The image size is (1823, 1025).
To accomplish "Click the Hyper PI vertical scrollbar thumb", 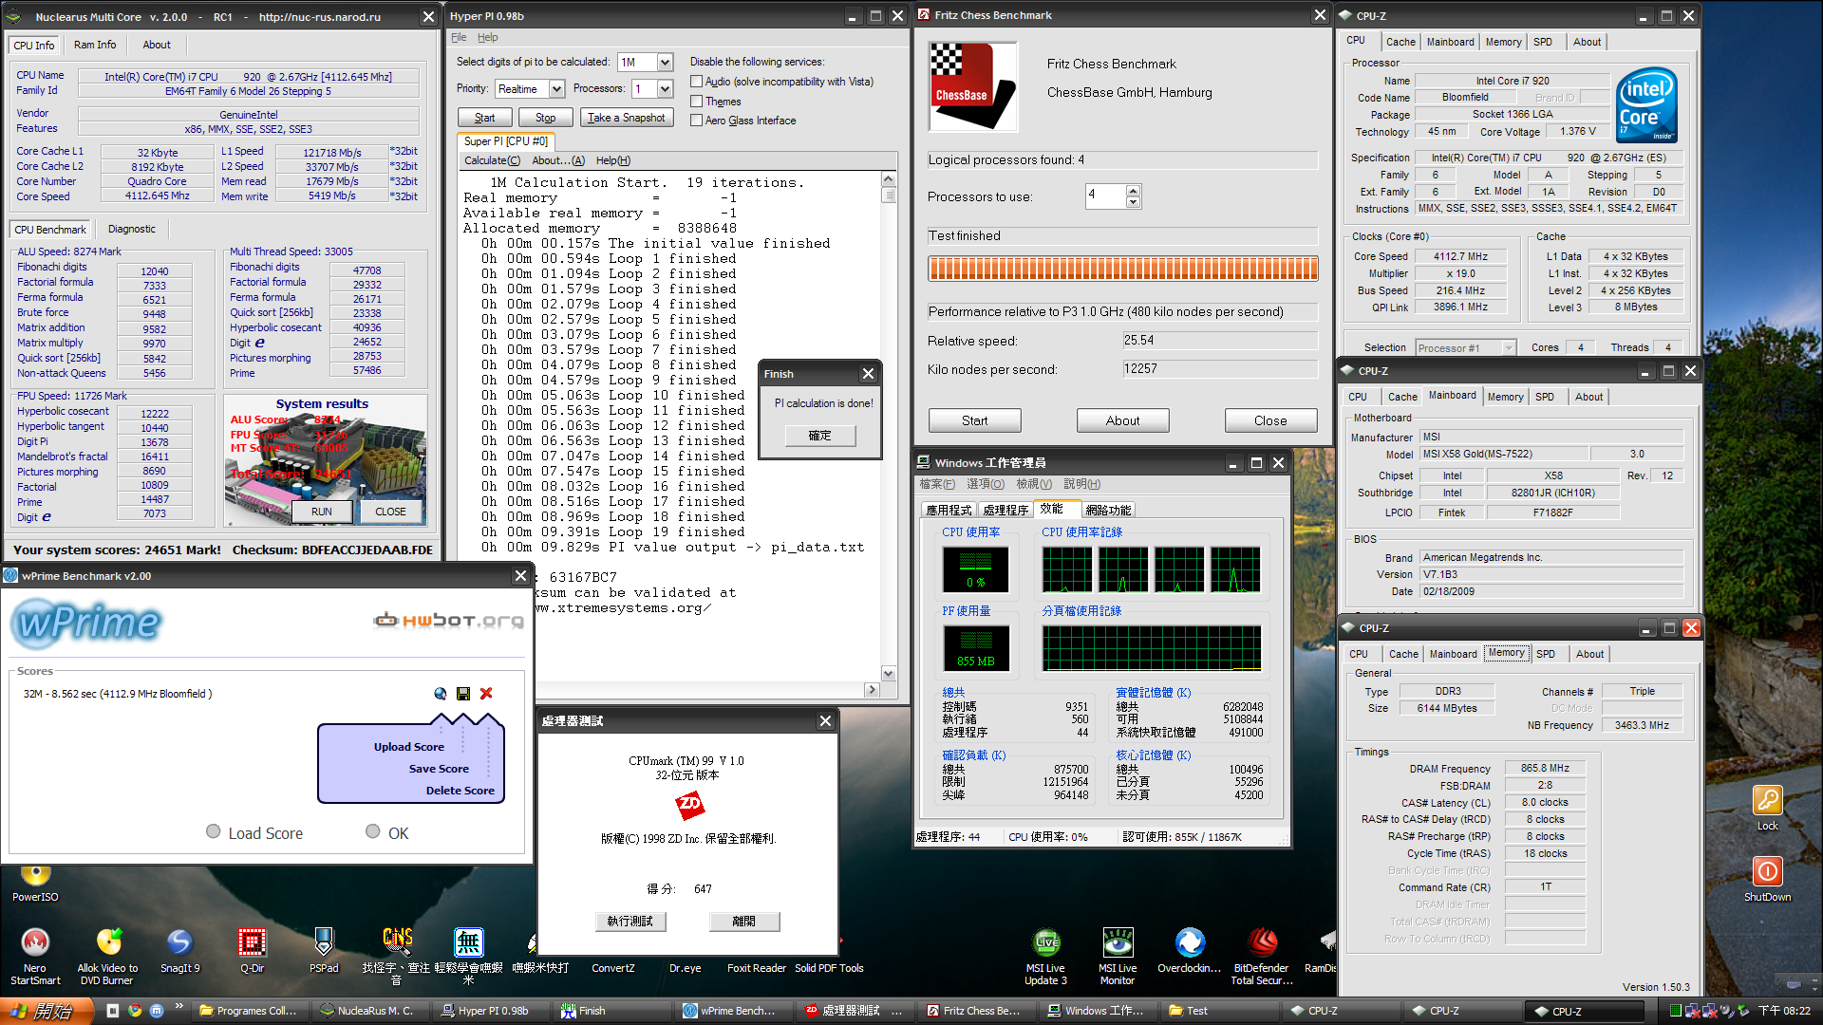I will pos(889,196).
